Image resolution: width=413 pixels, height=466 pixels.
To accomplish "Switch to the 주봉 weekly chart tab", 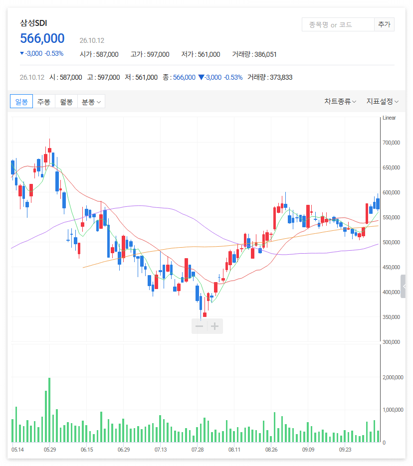I will (x=44, y=102).
